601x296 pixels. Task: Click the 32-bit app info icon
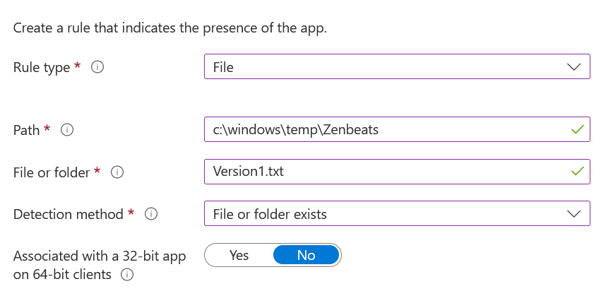point(129,275)
